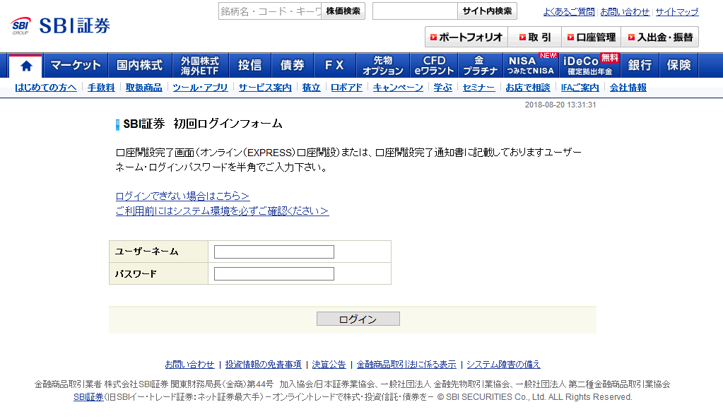Open the 国内株式 tab

[140, 66]
